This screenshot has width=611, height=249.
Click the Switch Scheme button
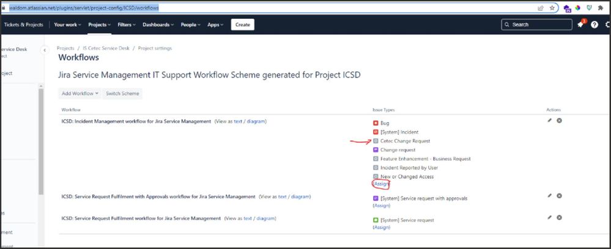122,93
